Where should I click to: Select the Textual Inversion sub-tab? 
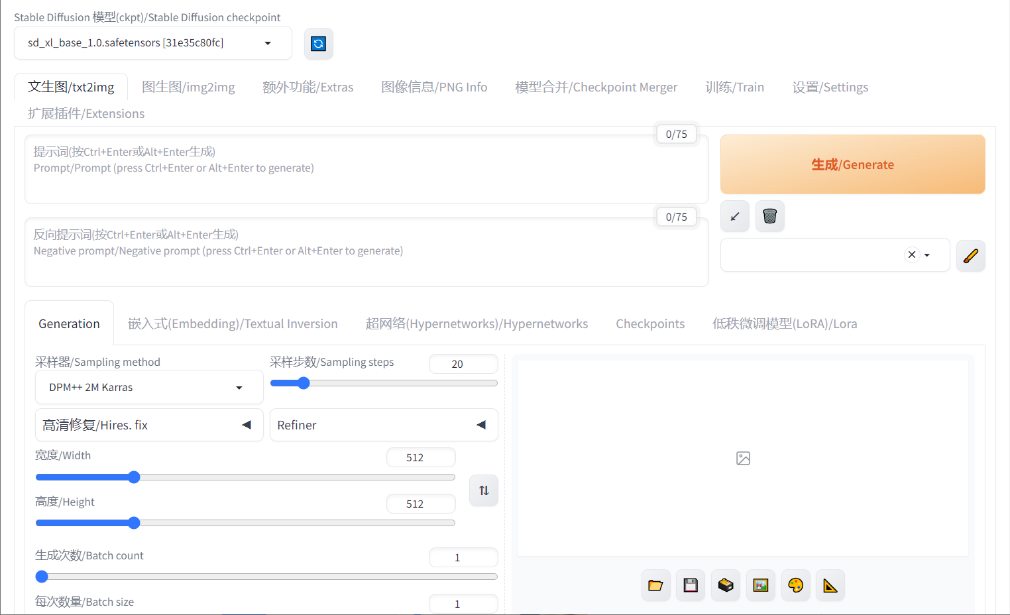click(x=233, y=323)
